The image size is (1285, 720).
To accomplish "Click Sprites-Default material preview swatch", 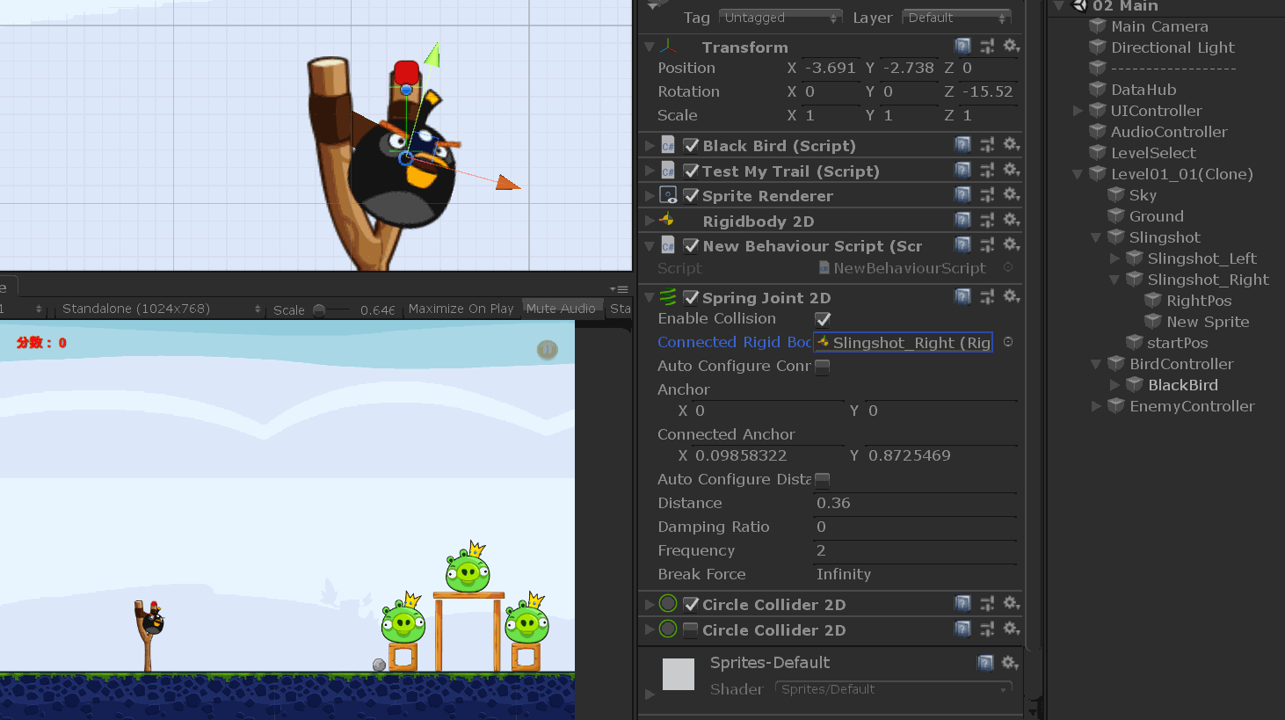I will tap(678, 674).
